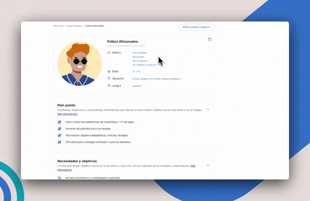Open Más información link in Necesidades y objetivos

pos(193,166)
